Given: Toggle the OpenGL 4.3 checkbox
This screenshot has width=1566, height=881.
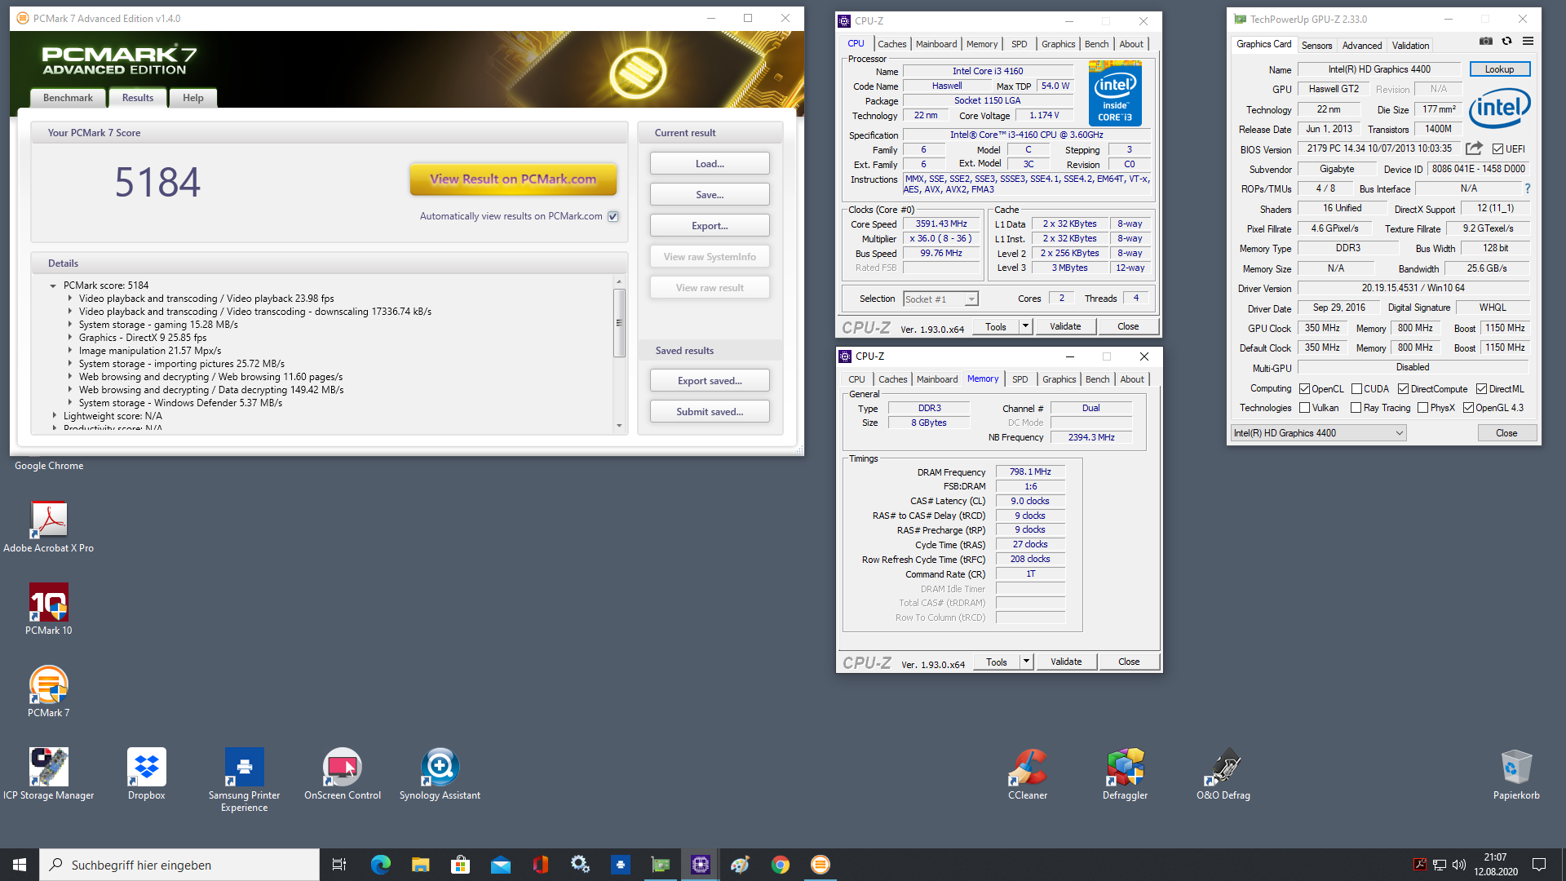Looking at the screenshot, I should [x=1468, y=408].
